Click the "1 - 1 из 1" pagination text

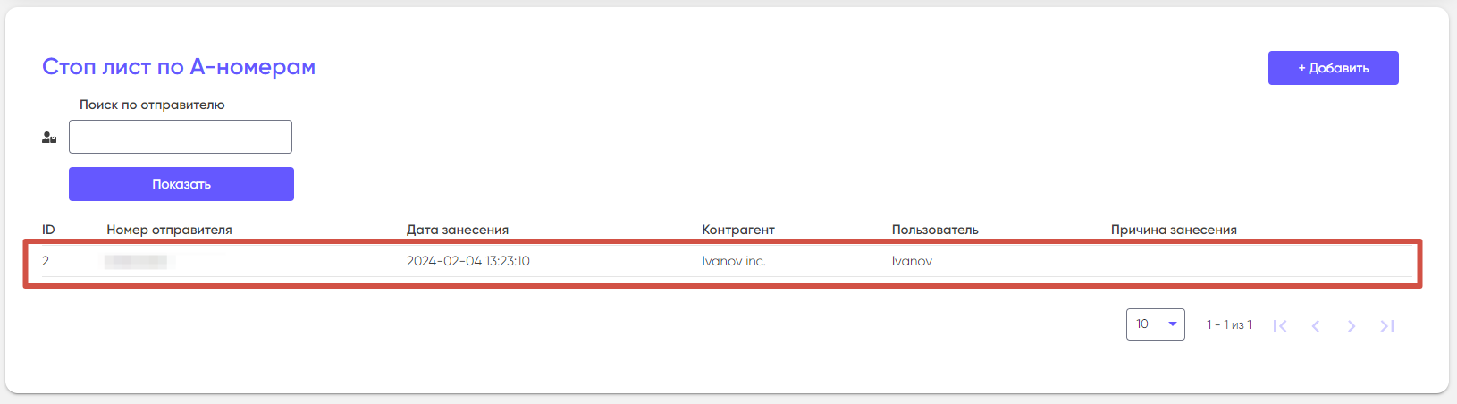(1229, 324)
